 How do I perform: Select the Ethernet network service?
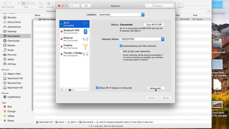(74, 39)
